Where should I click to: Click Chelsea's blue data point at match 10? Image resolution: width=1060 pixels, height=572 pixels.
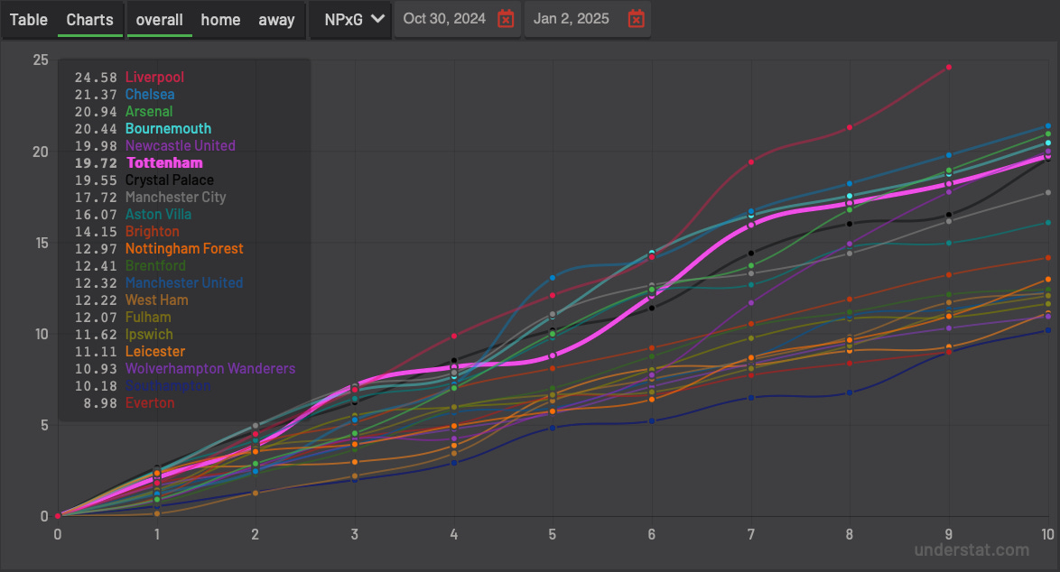click(x=1048, y=126)
